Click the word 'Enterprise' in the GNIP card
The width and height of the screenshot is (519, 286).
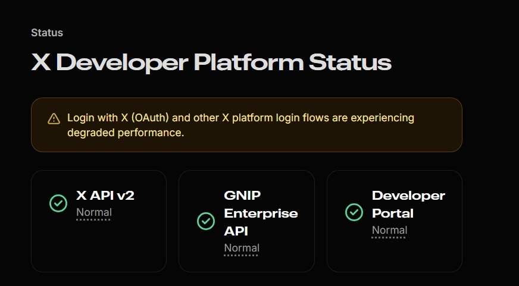click(x=261, y=213)
